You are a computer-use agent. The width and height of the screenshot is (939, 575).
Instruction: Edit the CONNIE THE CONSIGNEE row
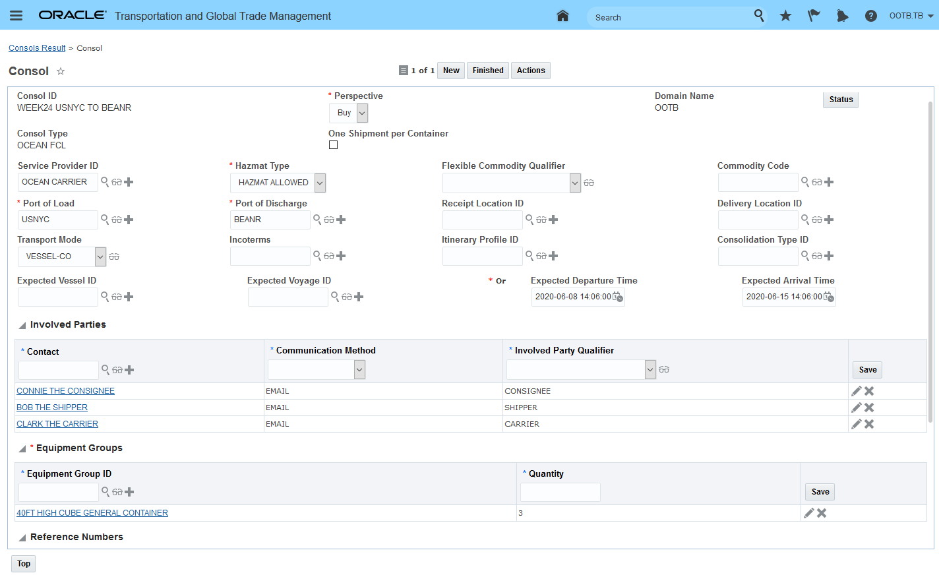point(857,391)
